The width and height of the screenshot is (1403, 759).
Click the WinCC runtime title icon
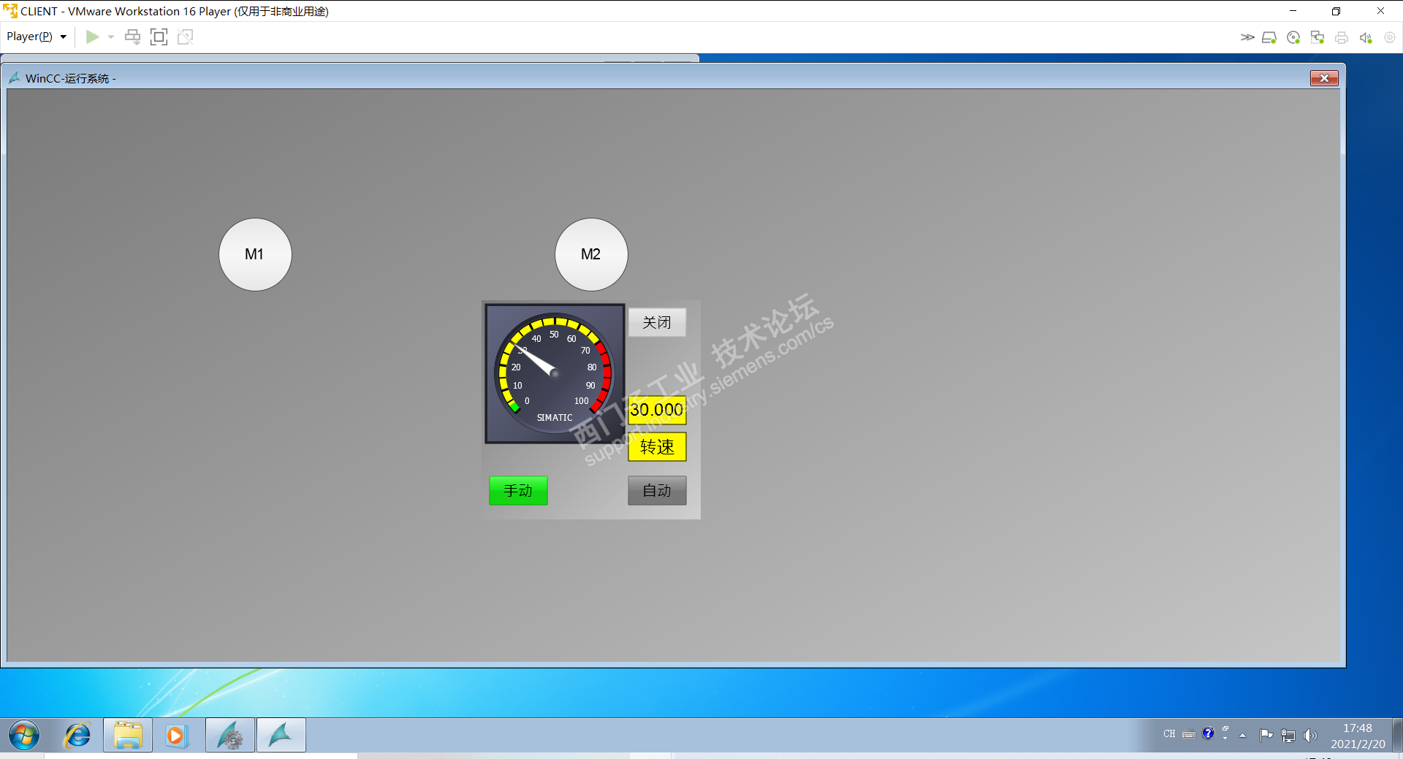pos(15,77)
